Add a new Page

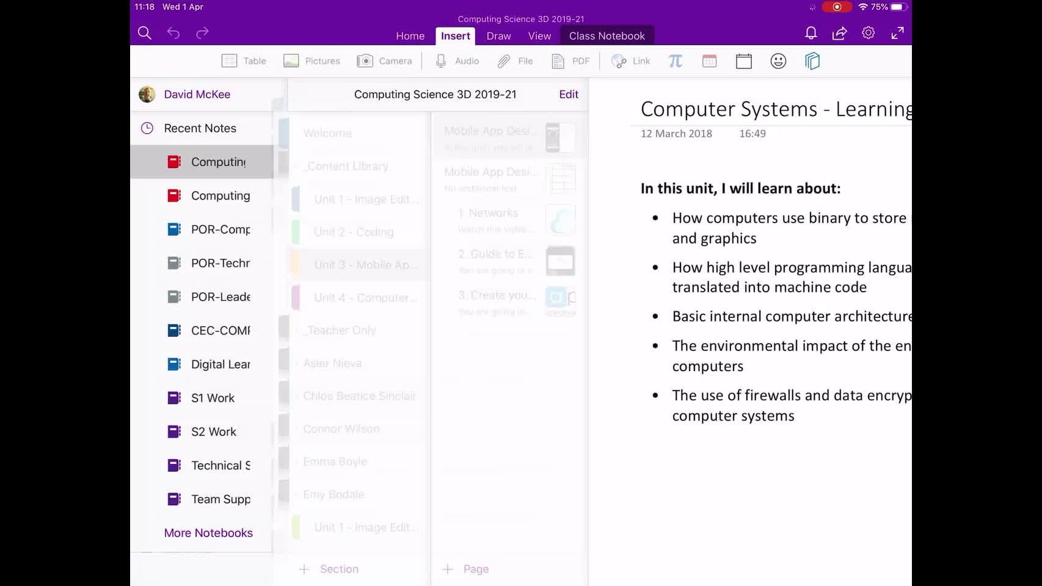(x=465, y=569)
